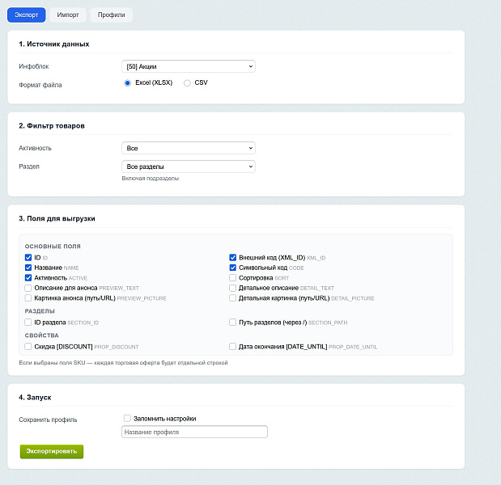Choose the Excel (XLSX) file format
The image size is (501, 485).
click(128, 83)
